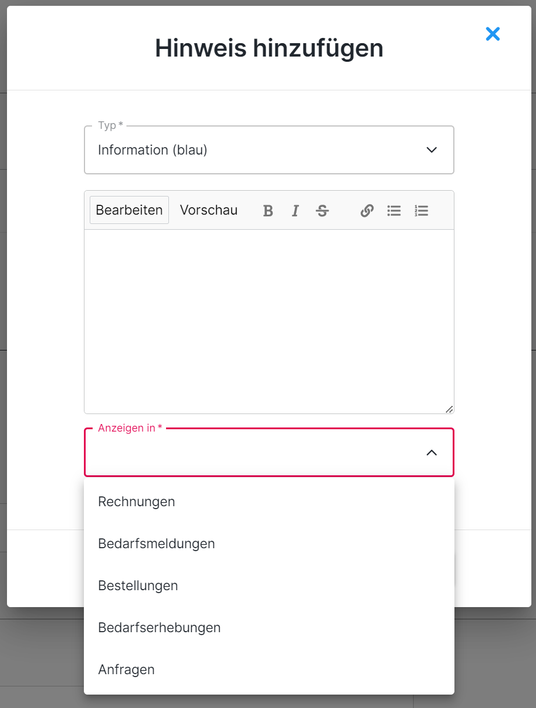
Task: Insert a bulleted list
Action: coord(394,211)
